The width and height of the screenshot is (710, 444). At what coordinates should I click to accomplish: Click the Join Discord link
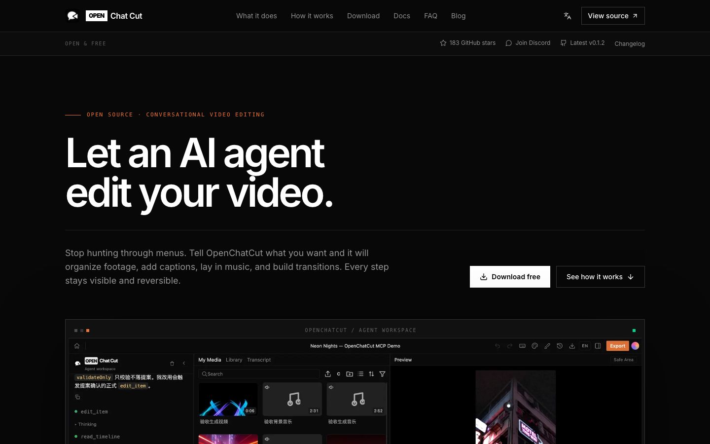(528, 43)
